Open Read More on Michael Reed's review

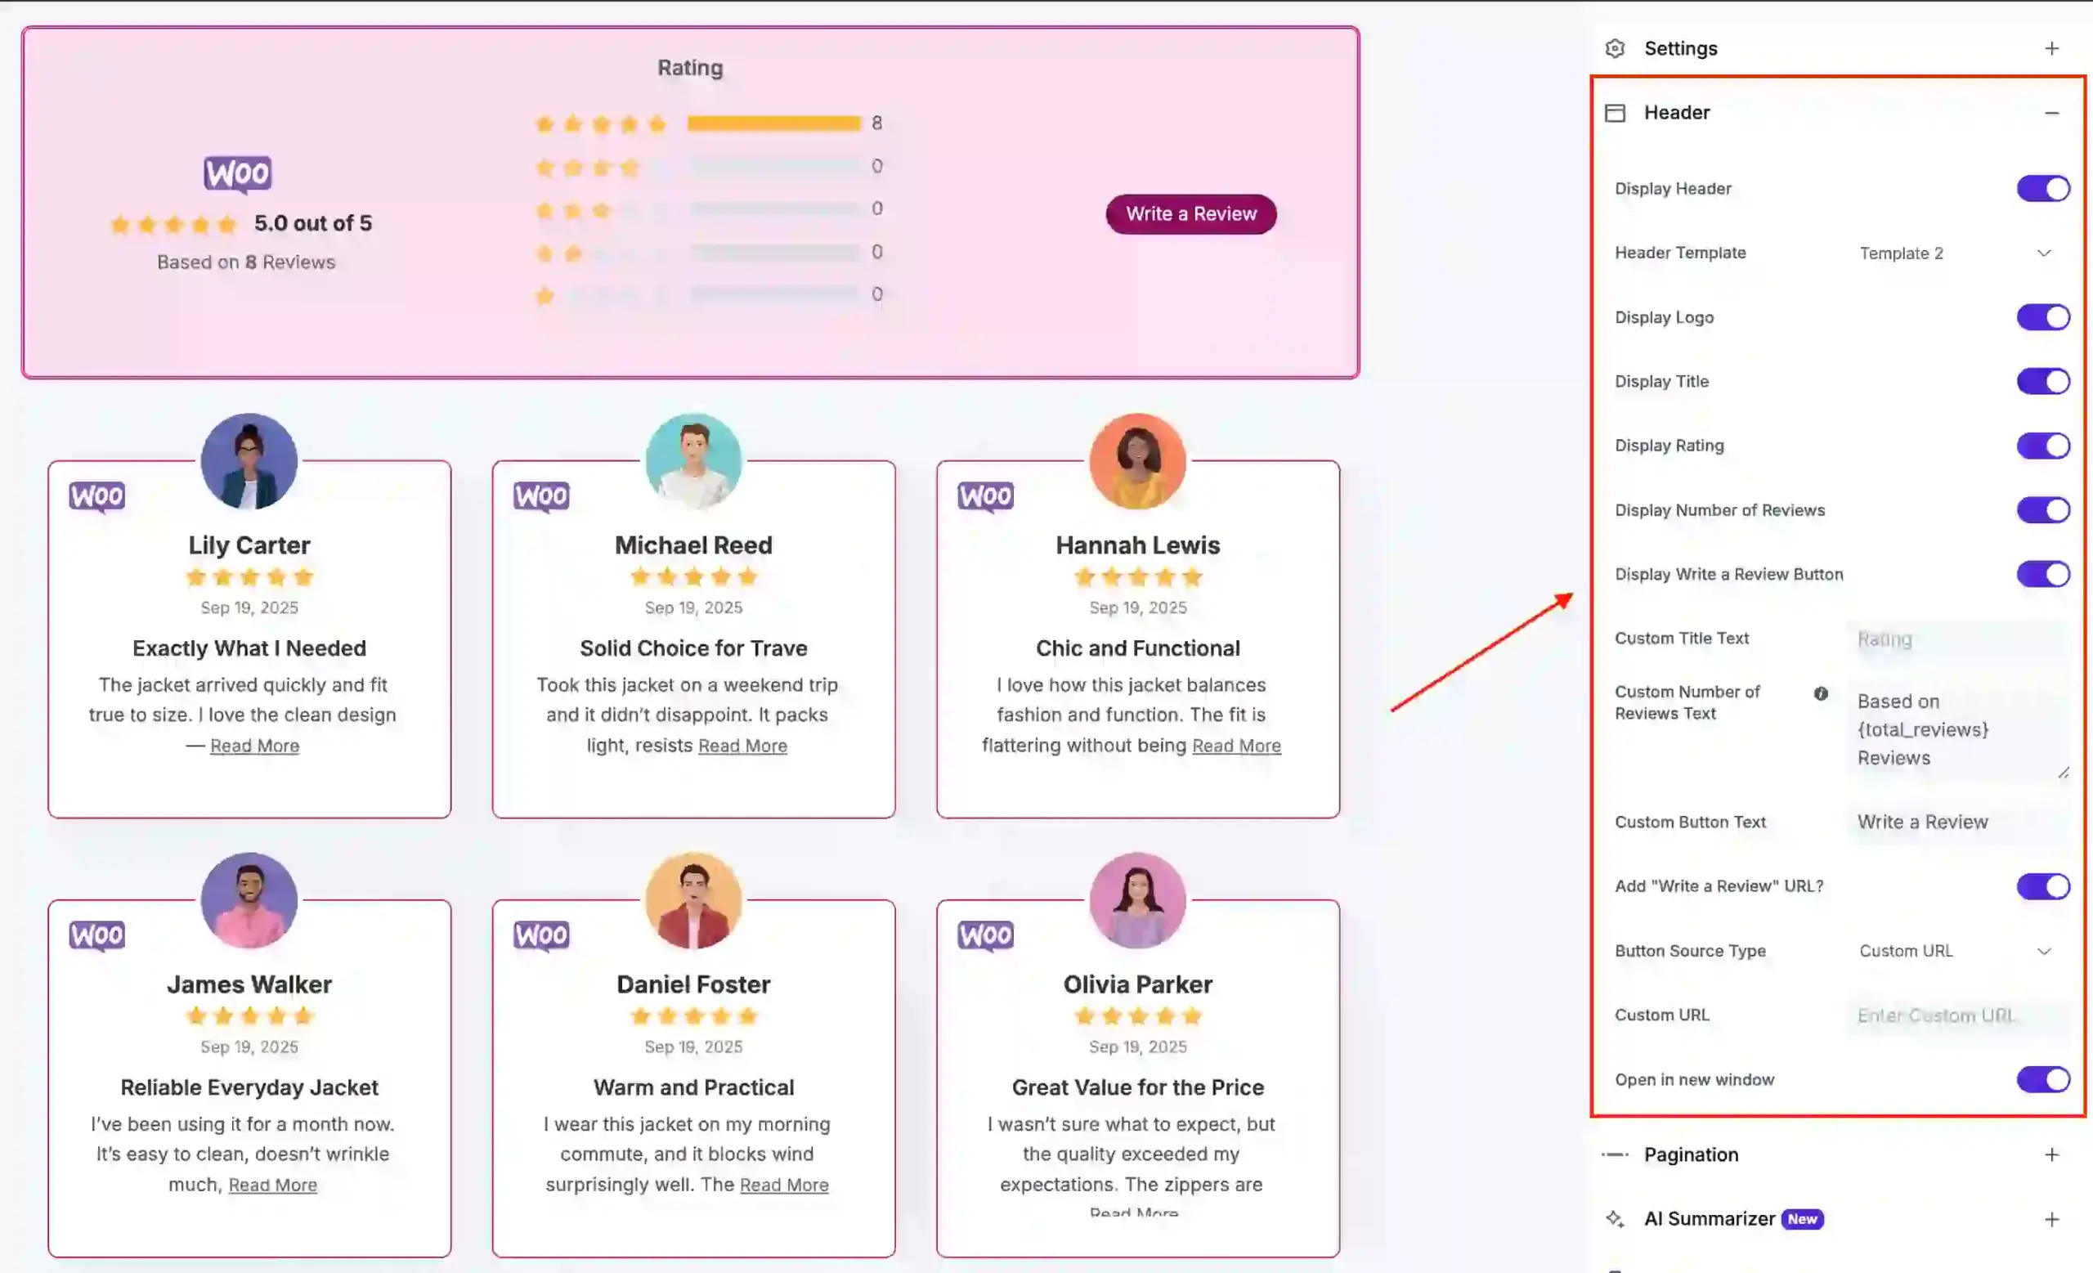point(742,745)
